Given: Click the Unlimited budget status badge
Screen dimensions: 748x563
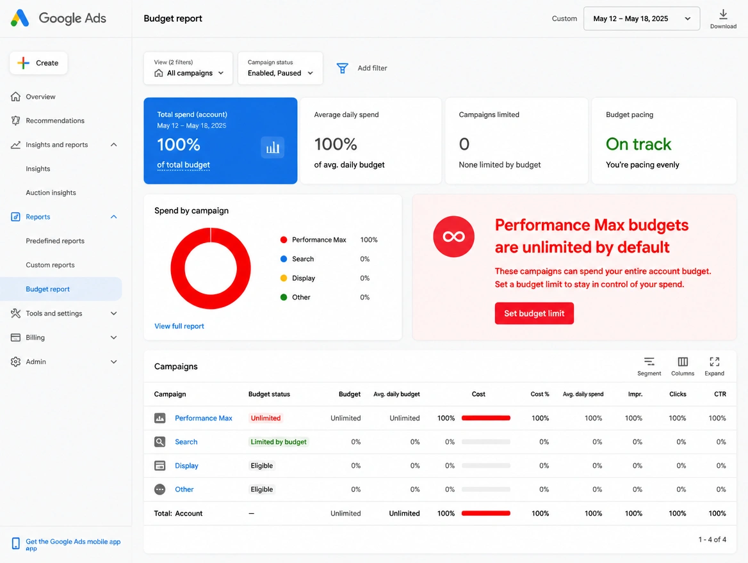Looking at the screenshot, I should [x=266, y=418].
